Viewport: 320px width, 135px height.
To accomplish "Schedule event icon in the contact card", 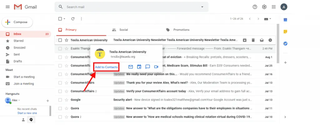I will pos(139,67).
